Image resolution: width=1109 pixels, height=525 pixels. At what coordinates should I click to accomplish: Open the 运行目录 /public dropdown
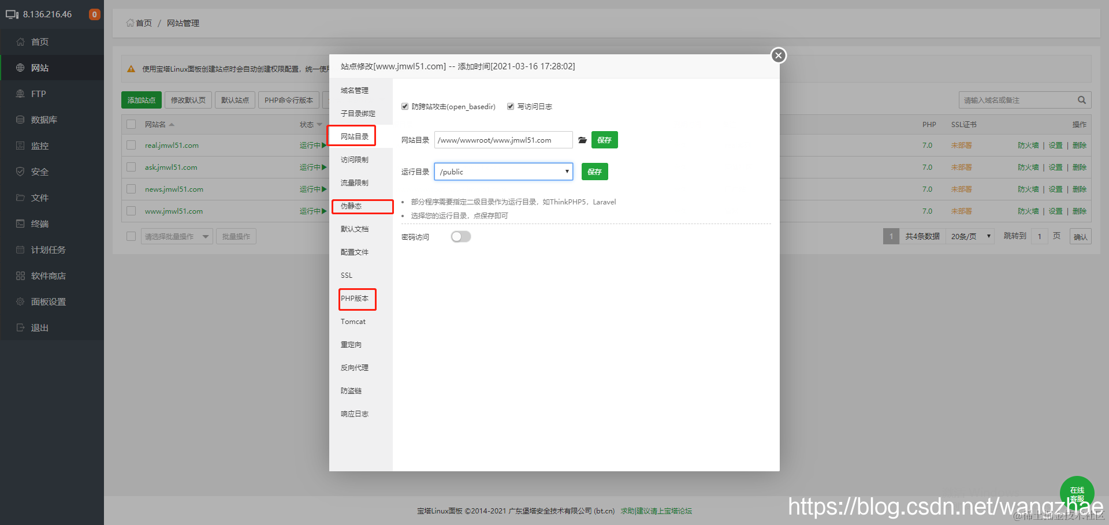tap(504, 172)
